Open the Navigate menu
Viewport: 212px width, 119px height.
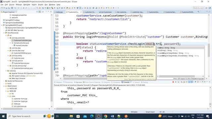(x=27, y=5)
